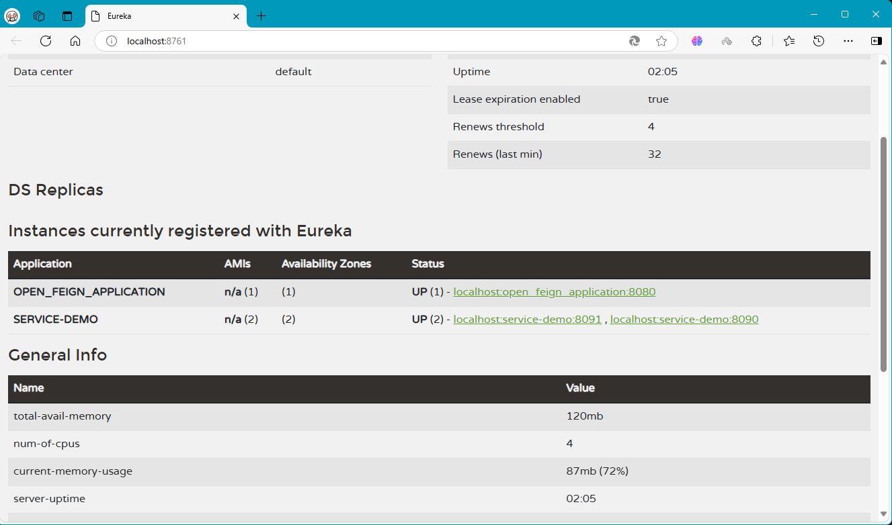Screen dimensions: 892x525
Task: Open localhost:open_feign_application:8080 instance link
Action: [555, 292]
